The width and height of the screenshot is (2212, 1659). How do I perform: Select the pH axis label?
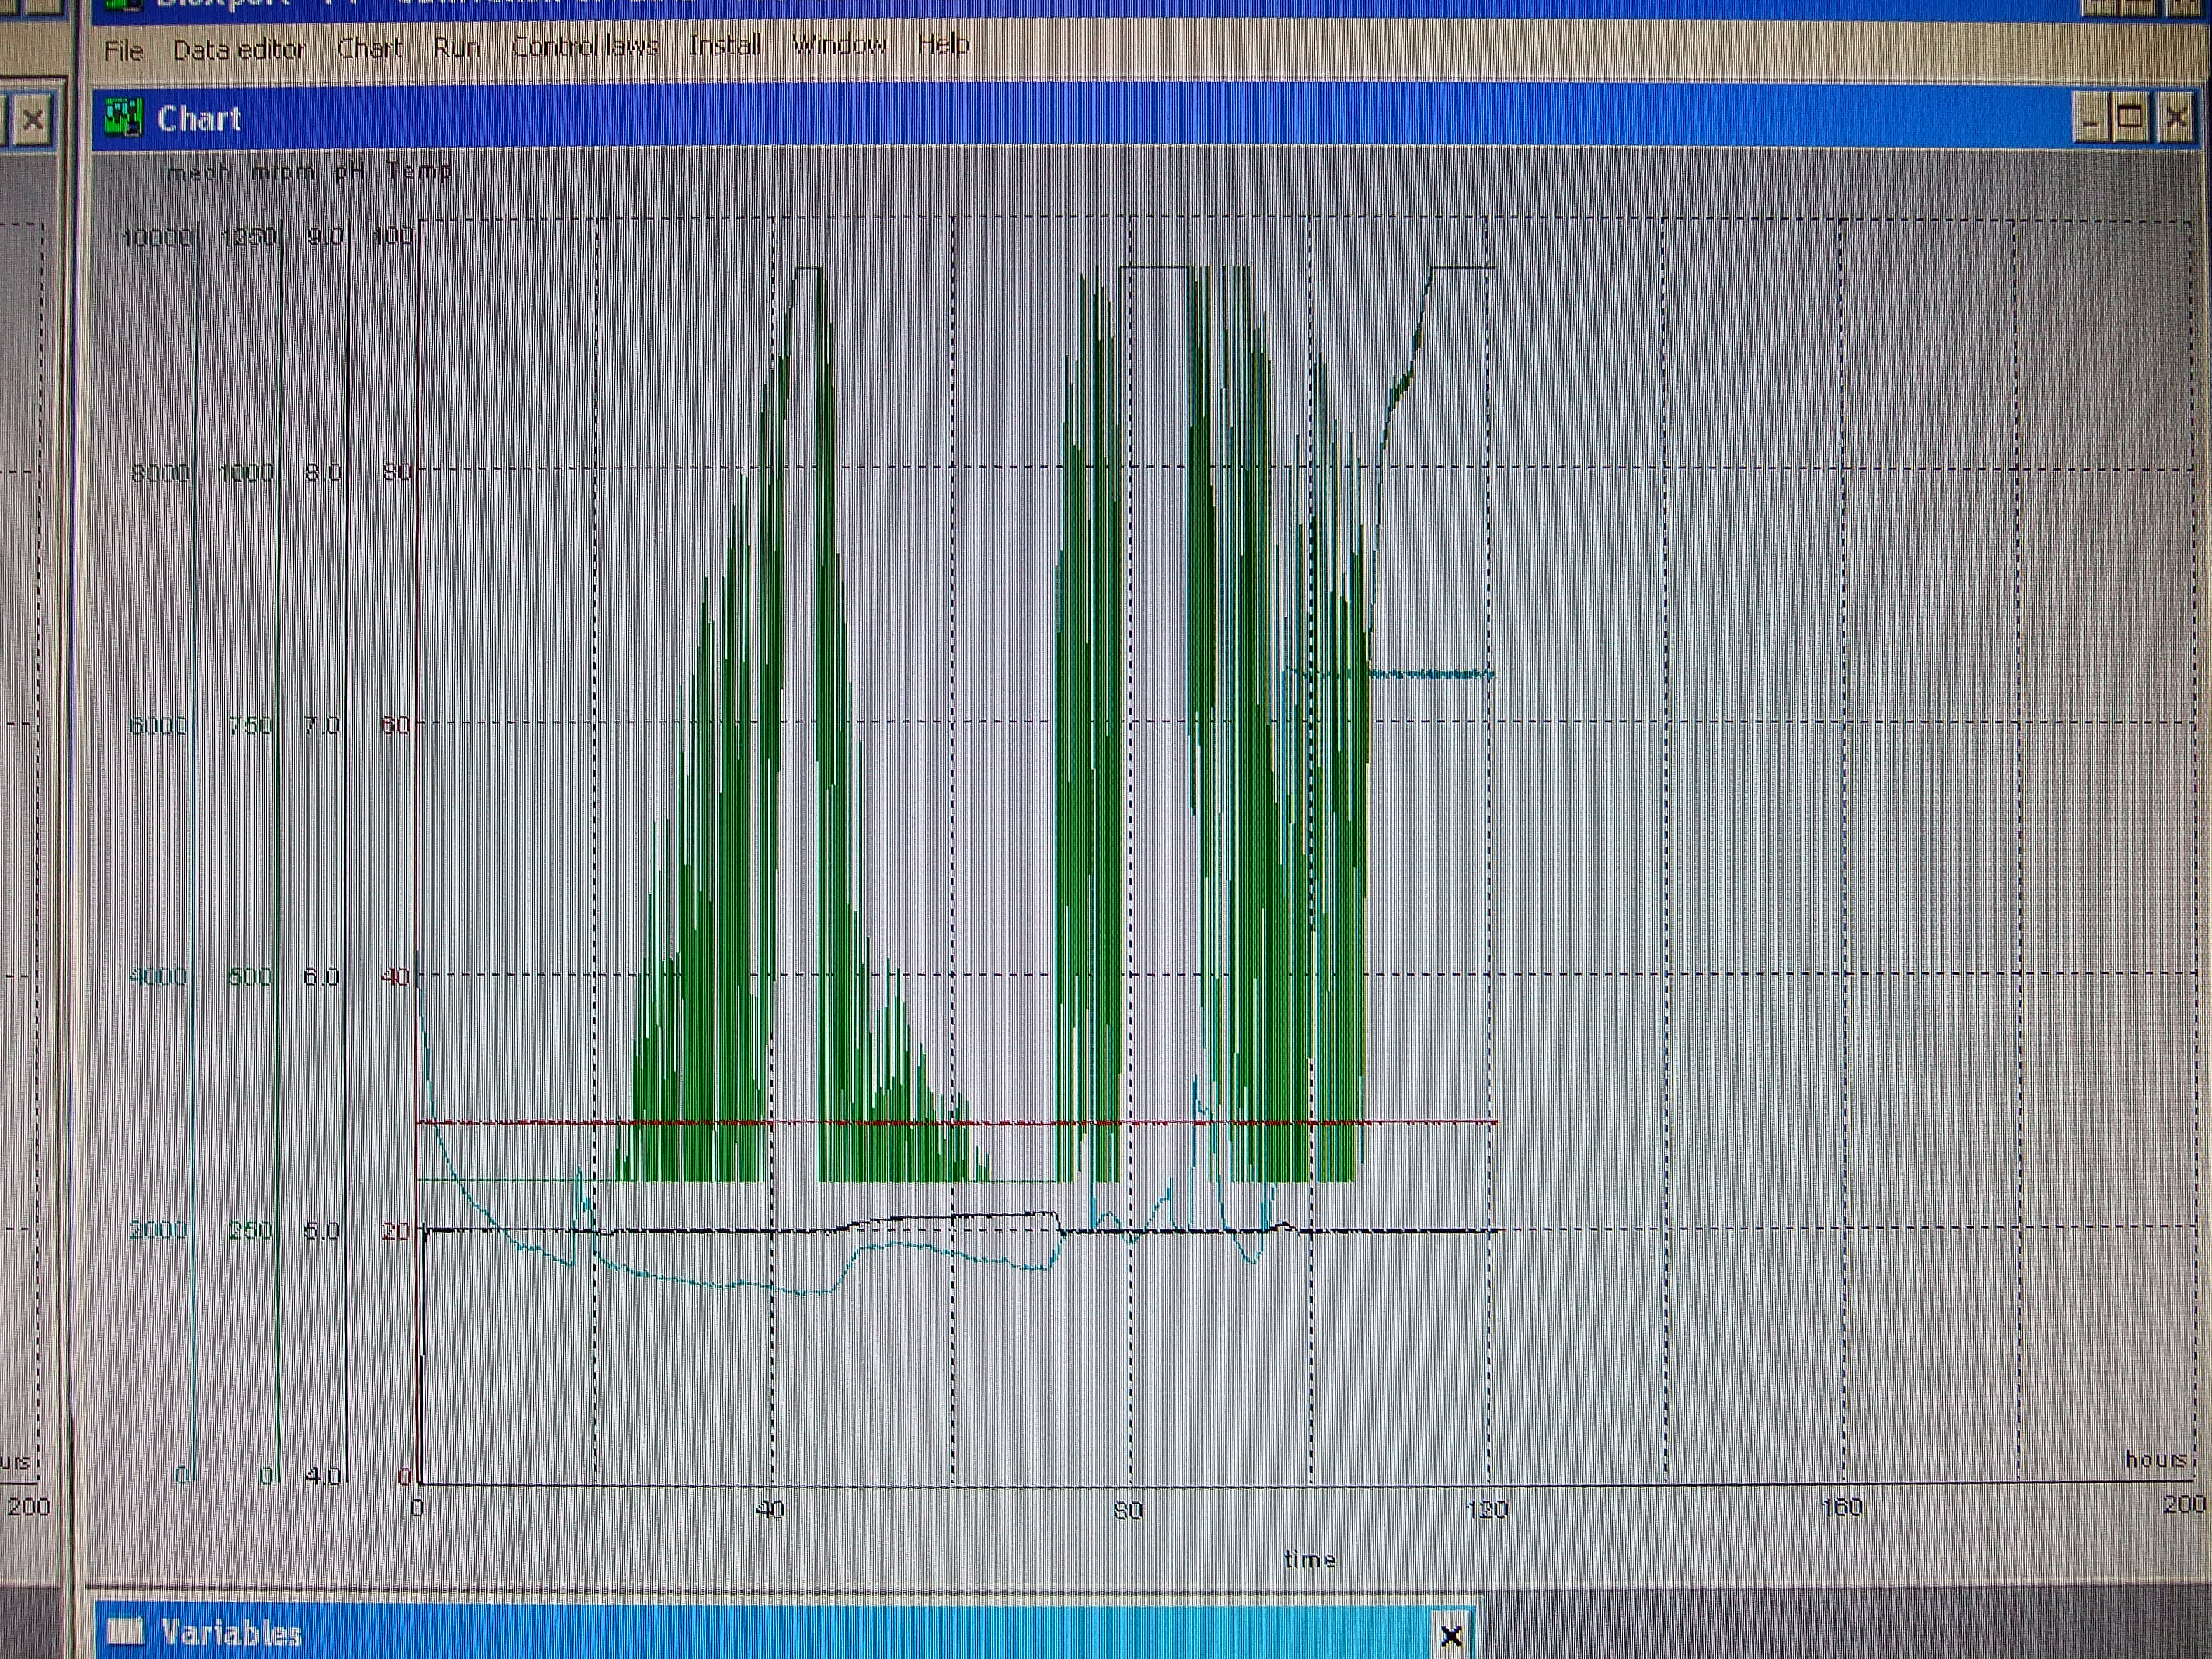[349, 172]
